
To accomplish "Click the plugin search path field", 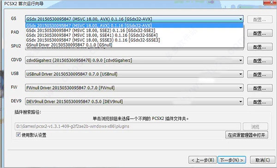I will [x=128, y=126].
